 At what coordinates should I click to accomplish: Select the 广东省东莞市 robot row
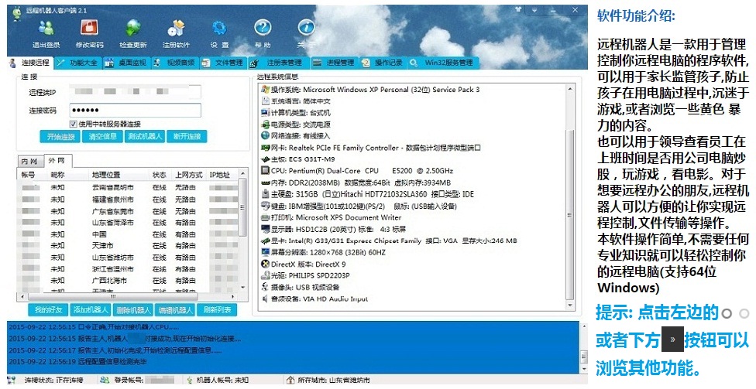tap(129, 211)
